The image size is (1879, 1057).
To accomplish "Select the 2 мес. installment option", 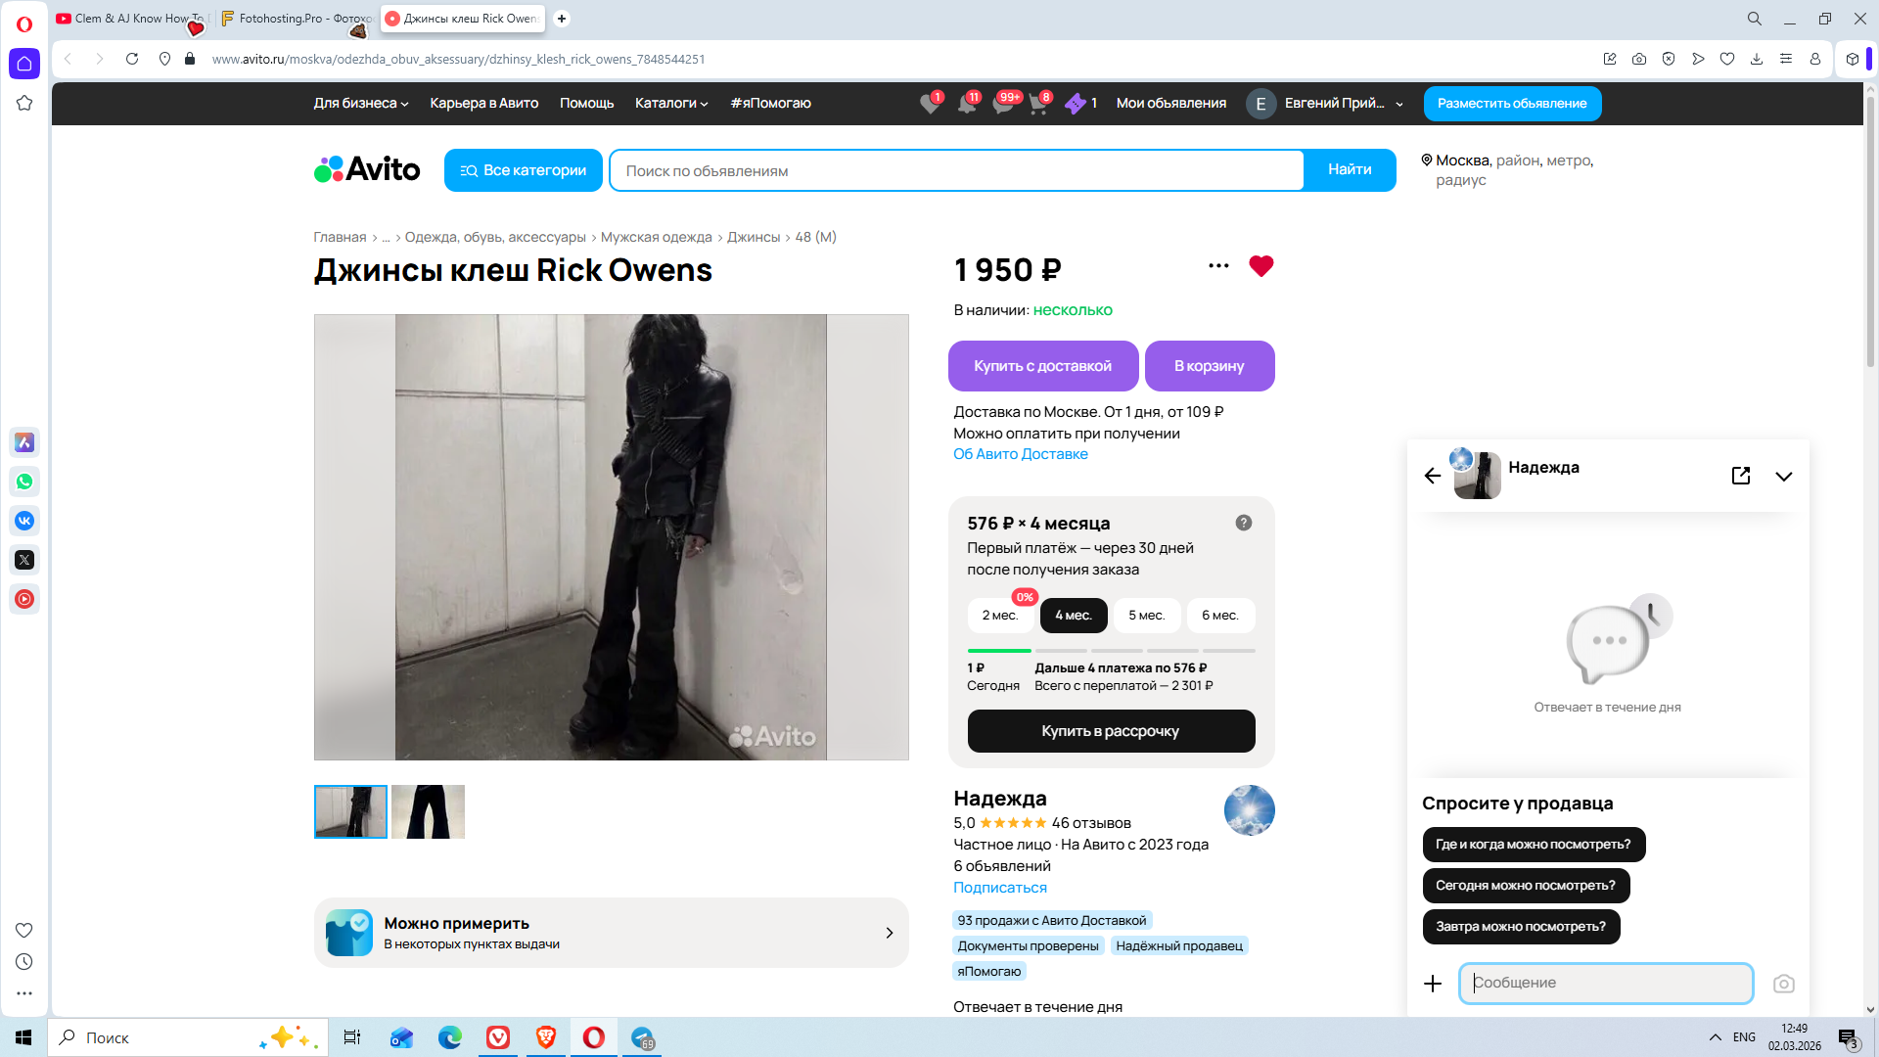I will pos(999,616).
